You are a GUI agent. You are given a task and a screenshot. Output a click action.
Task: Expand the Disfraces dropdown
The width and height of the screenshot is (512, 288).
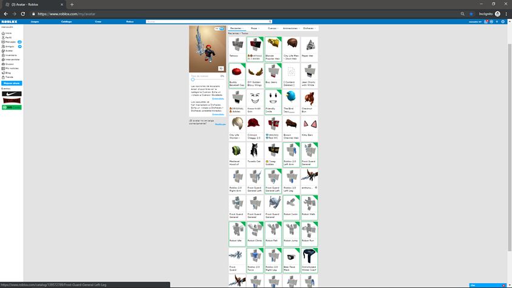pyautogui.click(x=309, y=29)
